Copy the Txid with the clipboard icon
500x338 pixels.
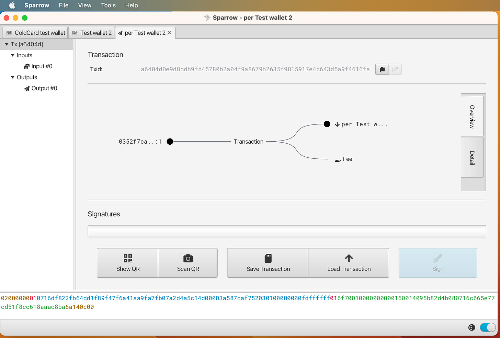coord(382,70)
